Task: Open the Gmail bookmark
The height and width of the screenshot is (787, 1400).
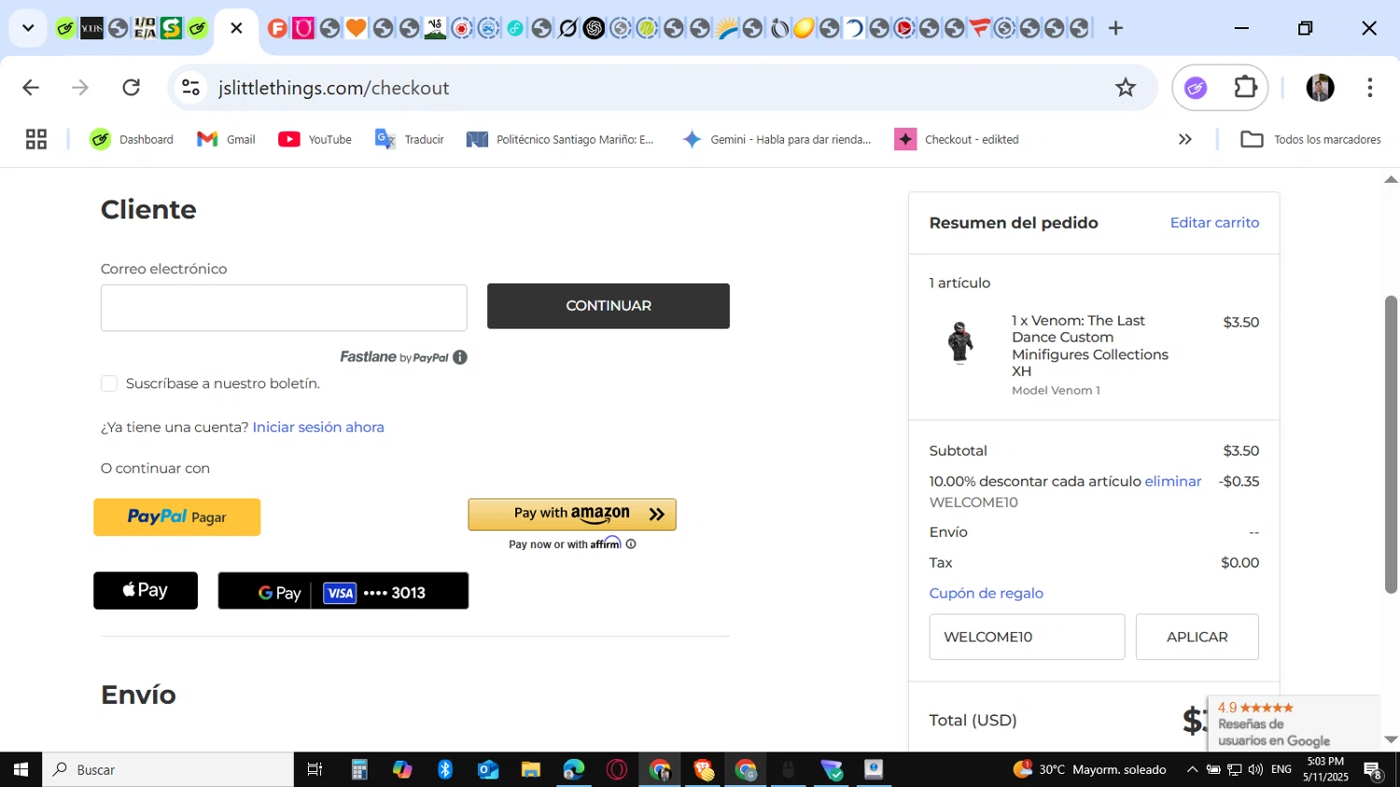Action: 226,139
